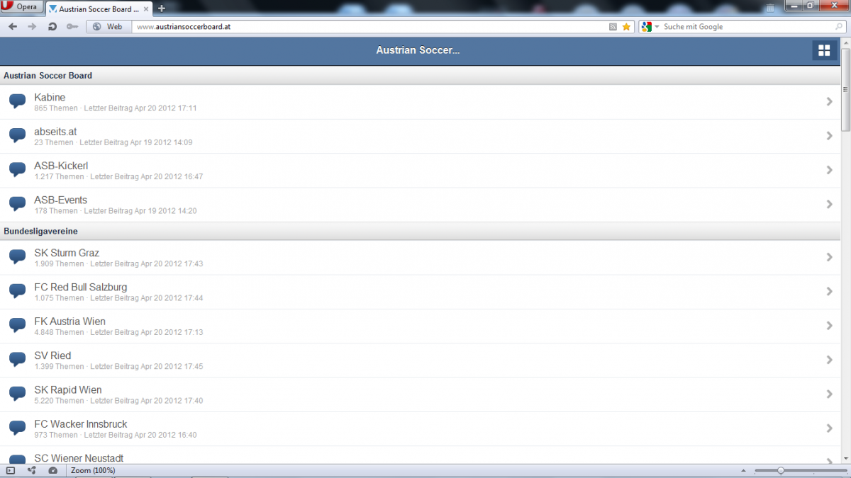Click the chevron on FC Wacker Innsbruck row
The height and width of the screenshot is (478, 851).
pyautogui.click(x=829, y=428)
